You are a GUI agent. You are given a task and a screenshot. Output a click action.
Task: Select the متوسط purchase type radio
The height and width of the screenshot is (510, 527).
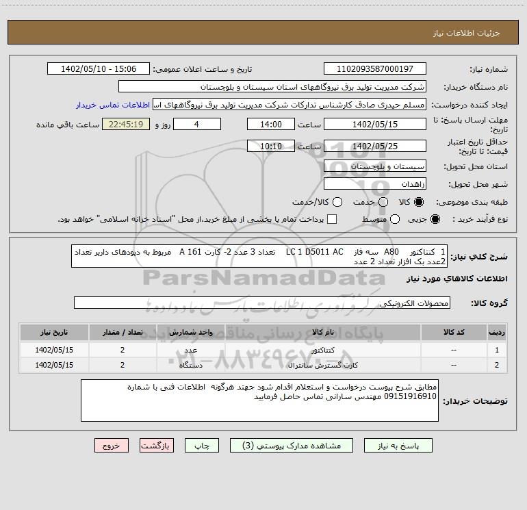[x=395, y=219]
